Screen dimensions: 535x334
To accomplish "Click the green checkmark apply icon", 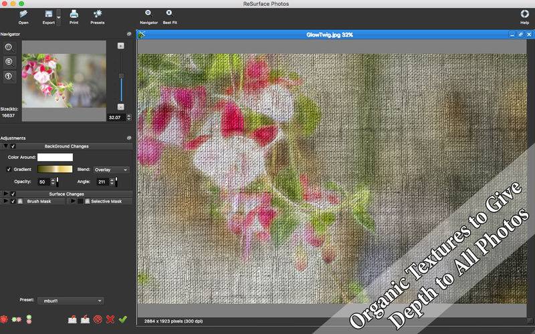I will [x=123, y=319].
